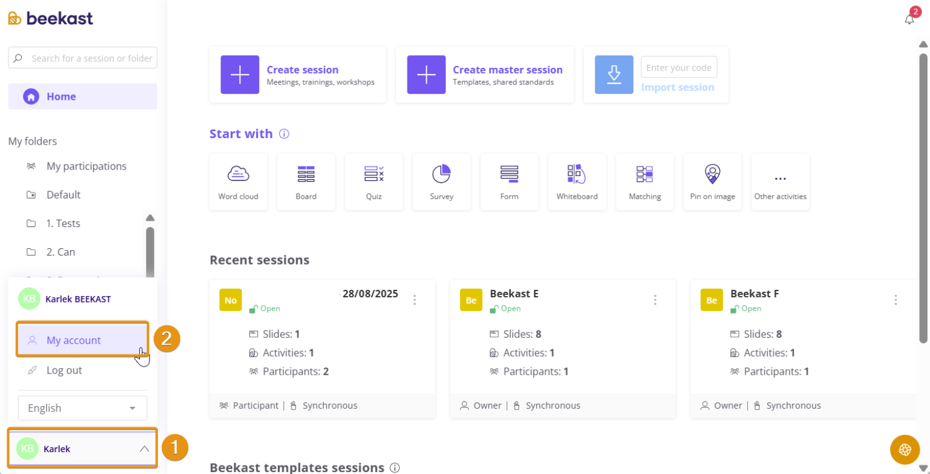Open the notifications bell
Image resolution: width=930 pixels, height=474 pixels.
click(x=909, y=19)
